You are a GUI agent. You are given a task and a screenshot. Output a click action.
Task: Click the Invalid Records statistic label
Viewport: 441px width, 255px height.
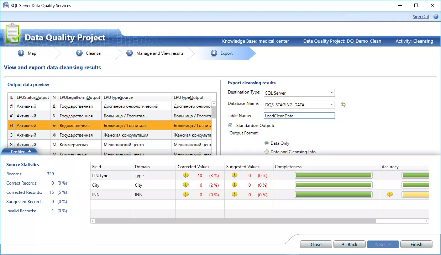[21, 211]
